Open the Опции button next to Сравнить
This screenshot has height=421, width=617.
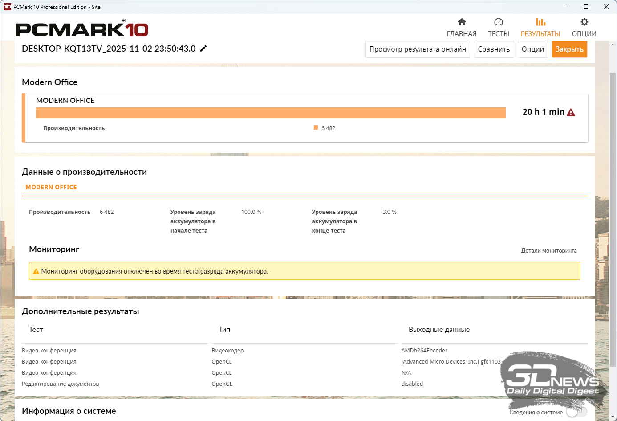[x=532, y=49]
